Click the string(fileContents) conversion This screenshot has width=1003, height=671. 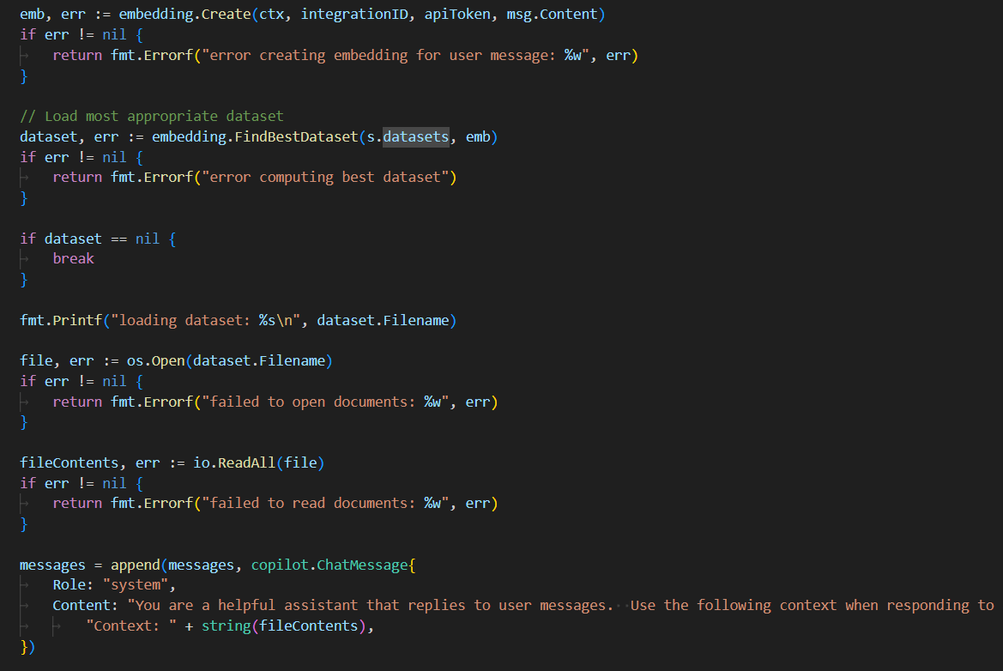pos(283,626)
